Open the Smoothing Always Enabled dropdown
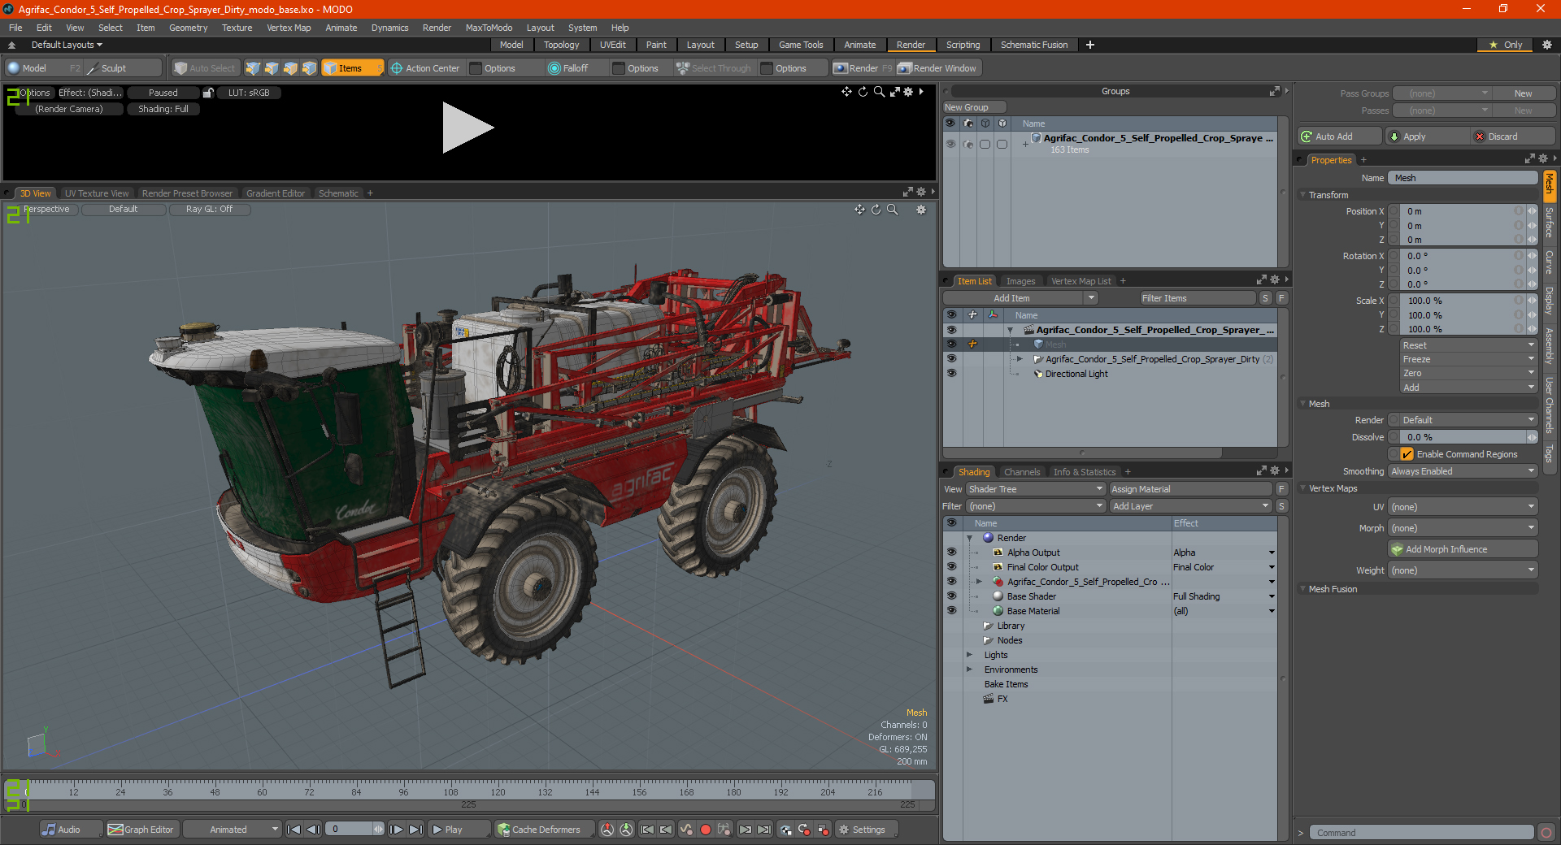This screenshot has width=1561, height=845. (x=1463, y=471)
